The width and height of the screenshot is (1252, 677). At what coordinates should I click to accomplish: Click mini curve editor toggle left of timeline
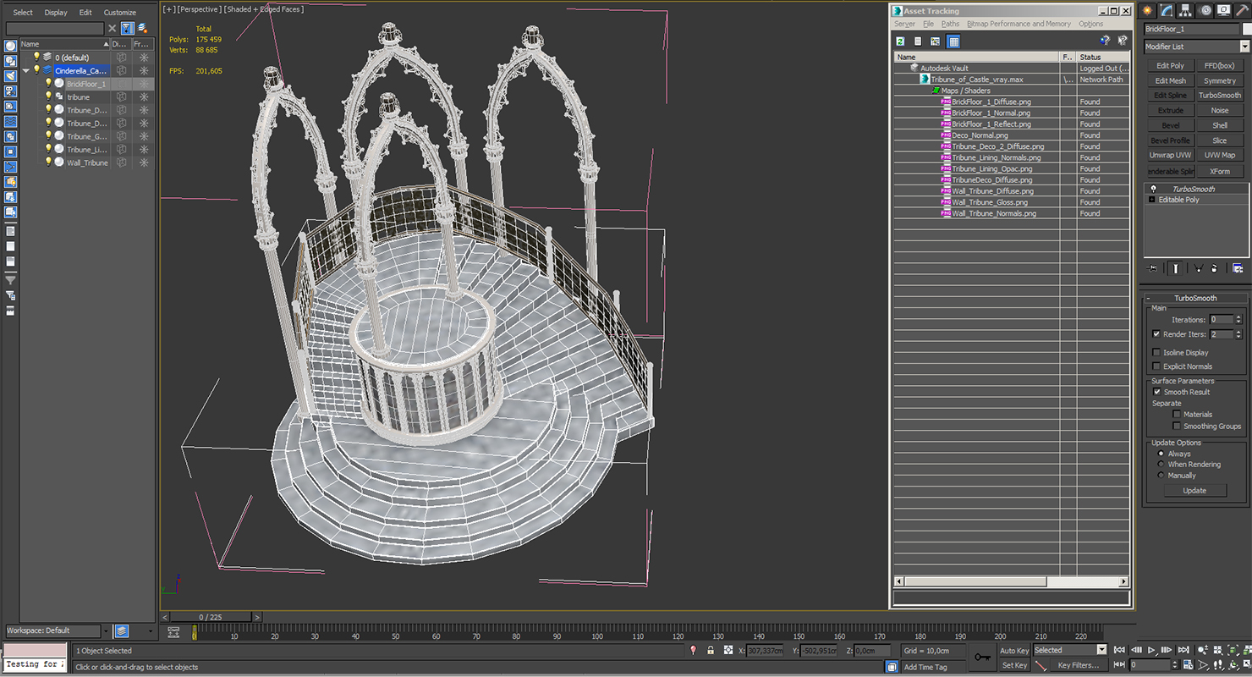173,632
